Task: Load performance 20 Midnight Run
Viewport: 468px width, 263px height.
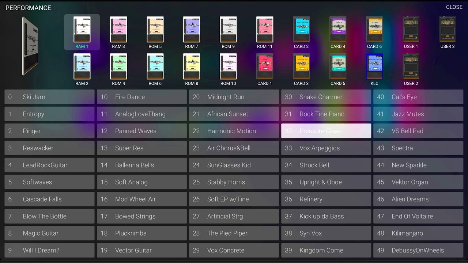Action: (234, 97)
